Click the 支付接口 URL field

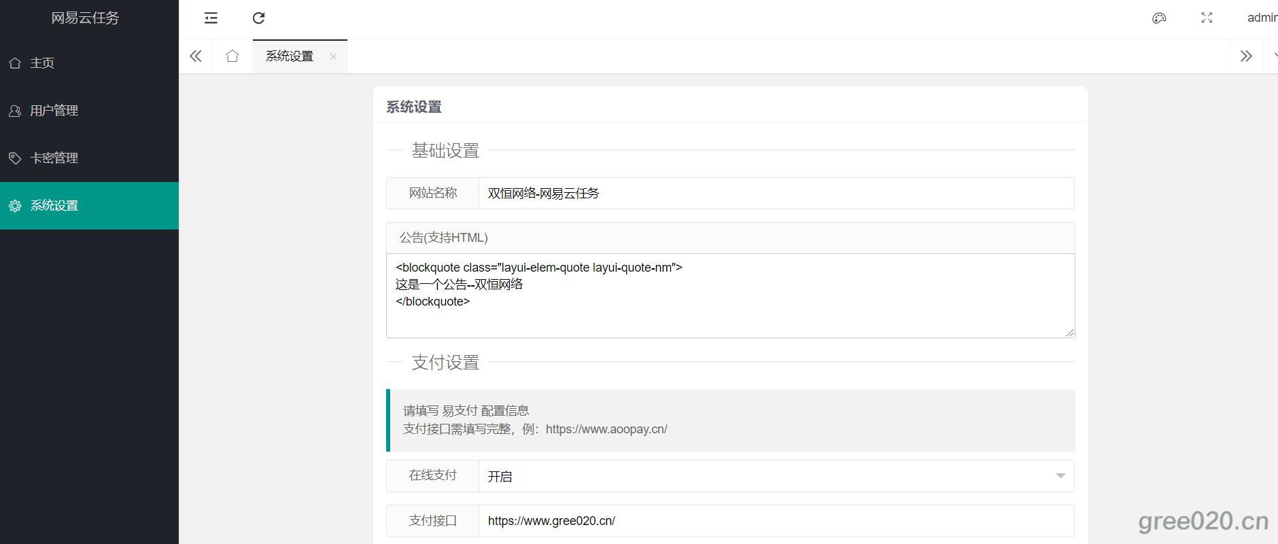coord(776,521)
